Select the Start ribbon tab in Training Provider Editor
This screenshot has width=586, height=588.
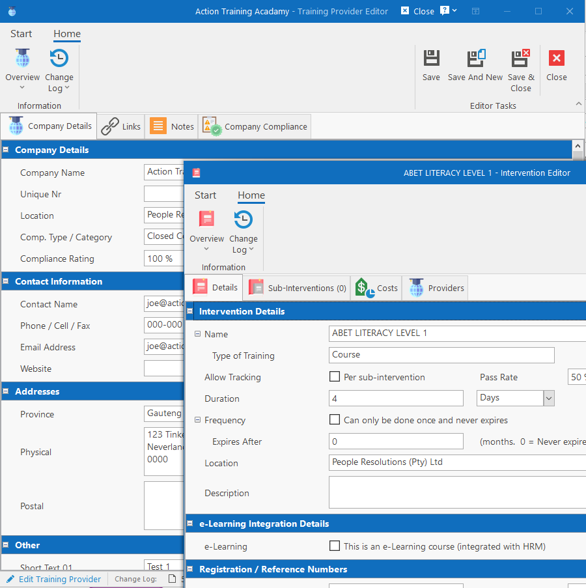click(x=21, y=34)
